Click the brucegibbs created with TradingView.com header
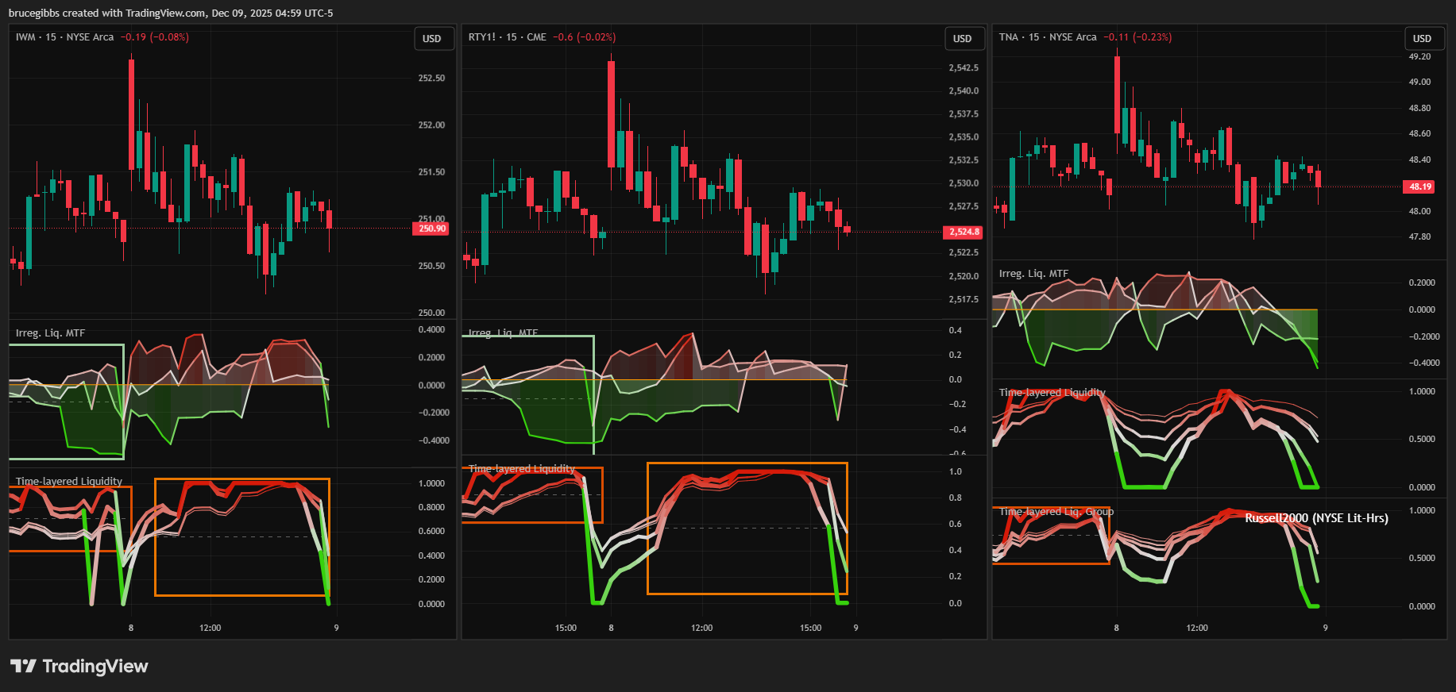Screen dimensions: 1456x692 coord(171,13)
